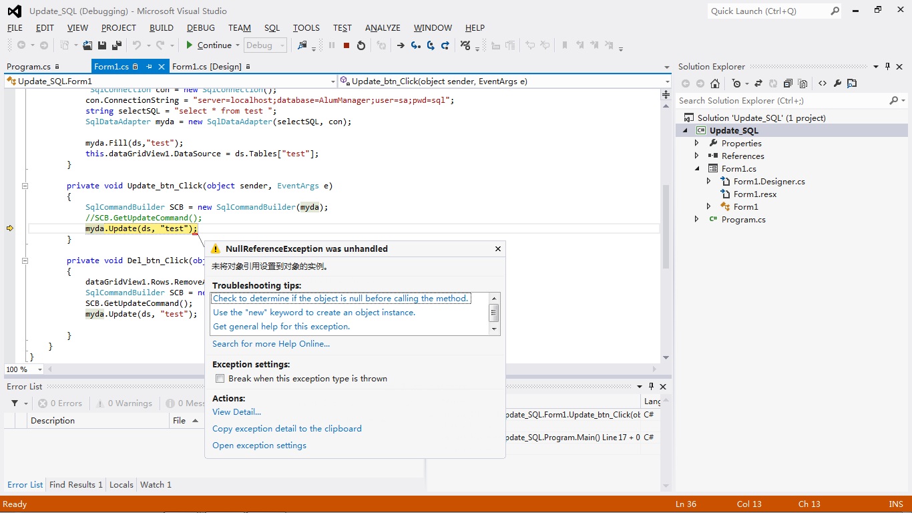Switch to the Locals tab

122,485
